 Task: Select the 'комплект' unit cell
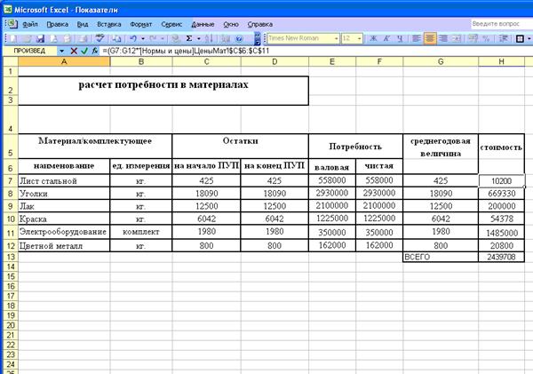click(x=141, y=232)
